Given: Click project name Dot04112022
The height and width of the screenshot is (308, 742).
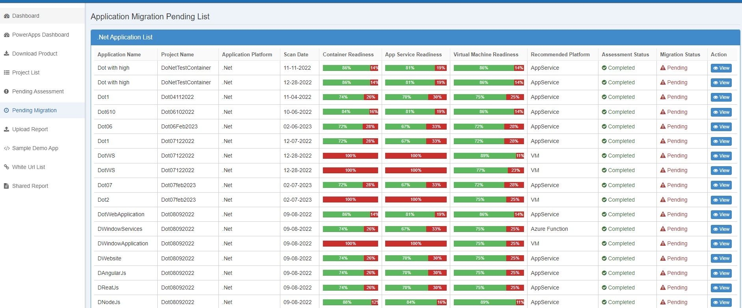Looking at the screenshot, I should click(177, 97).
